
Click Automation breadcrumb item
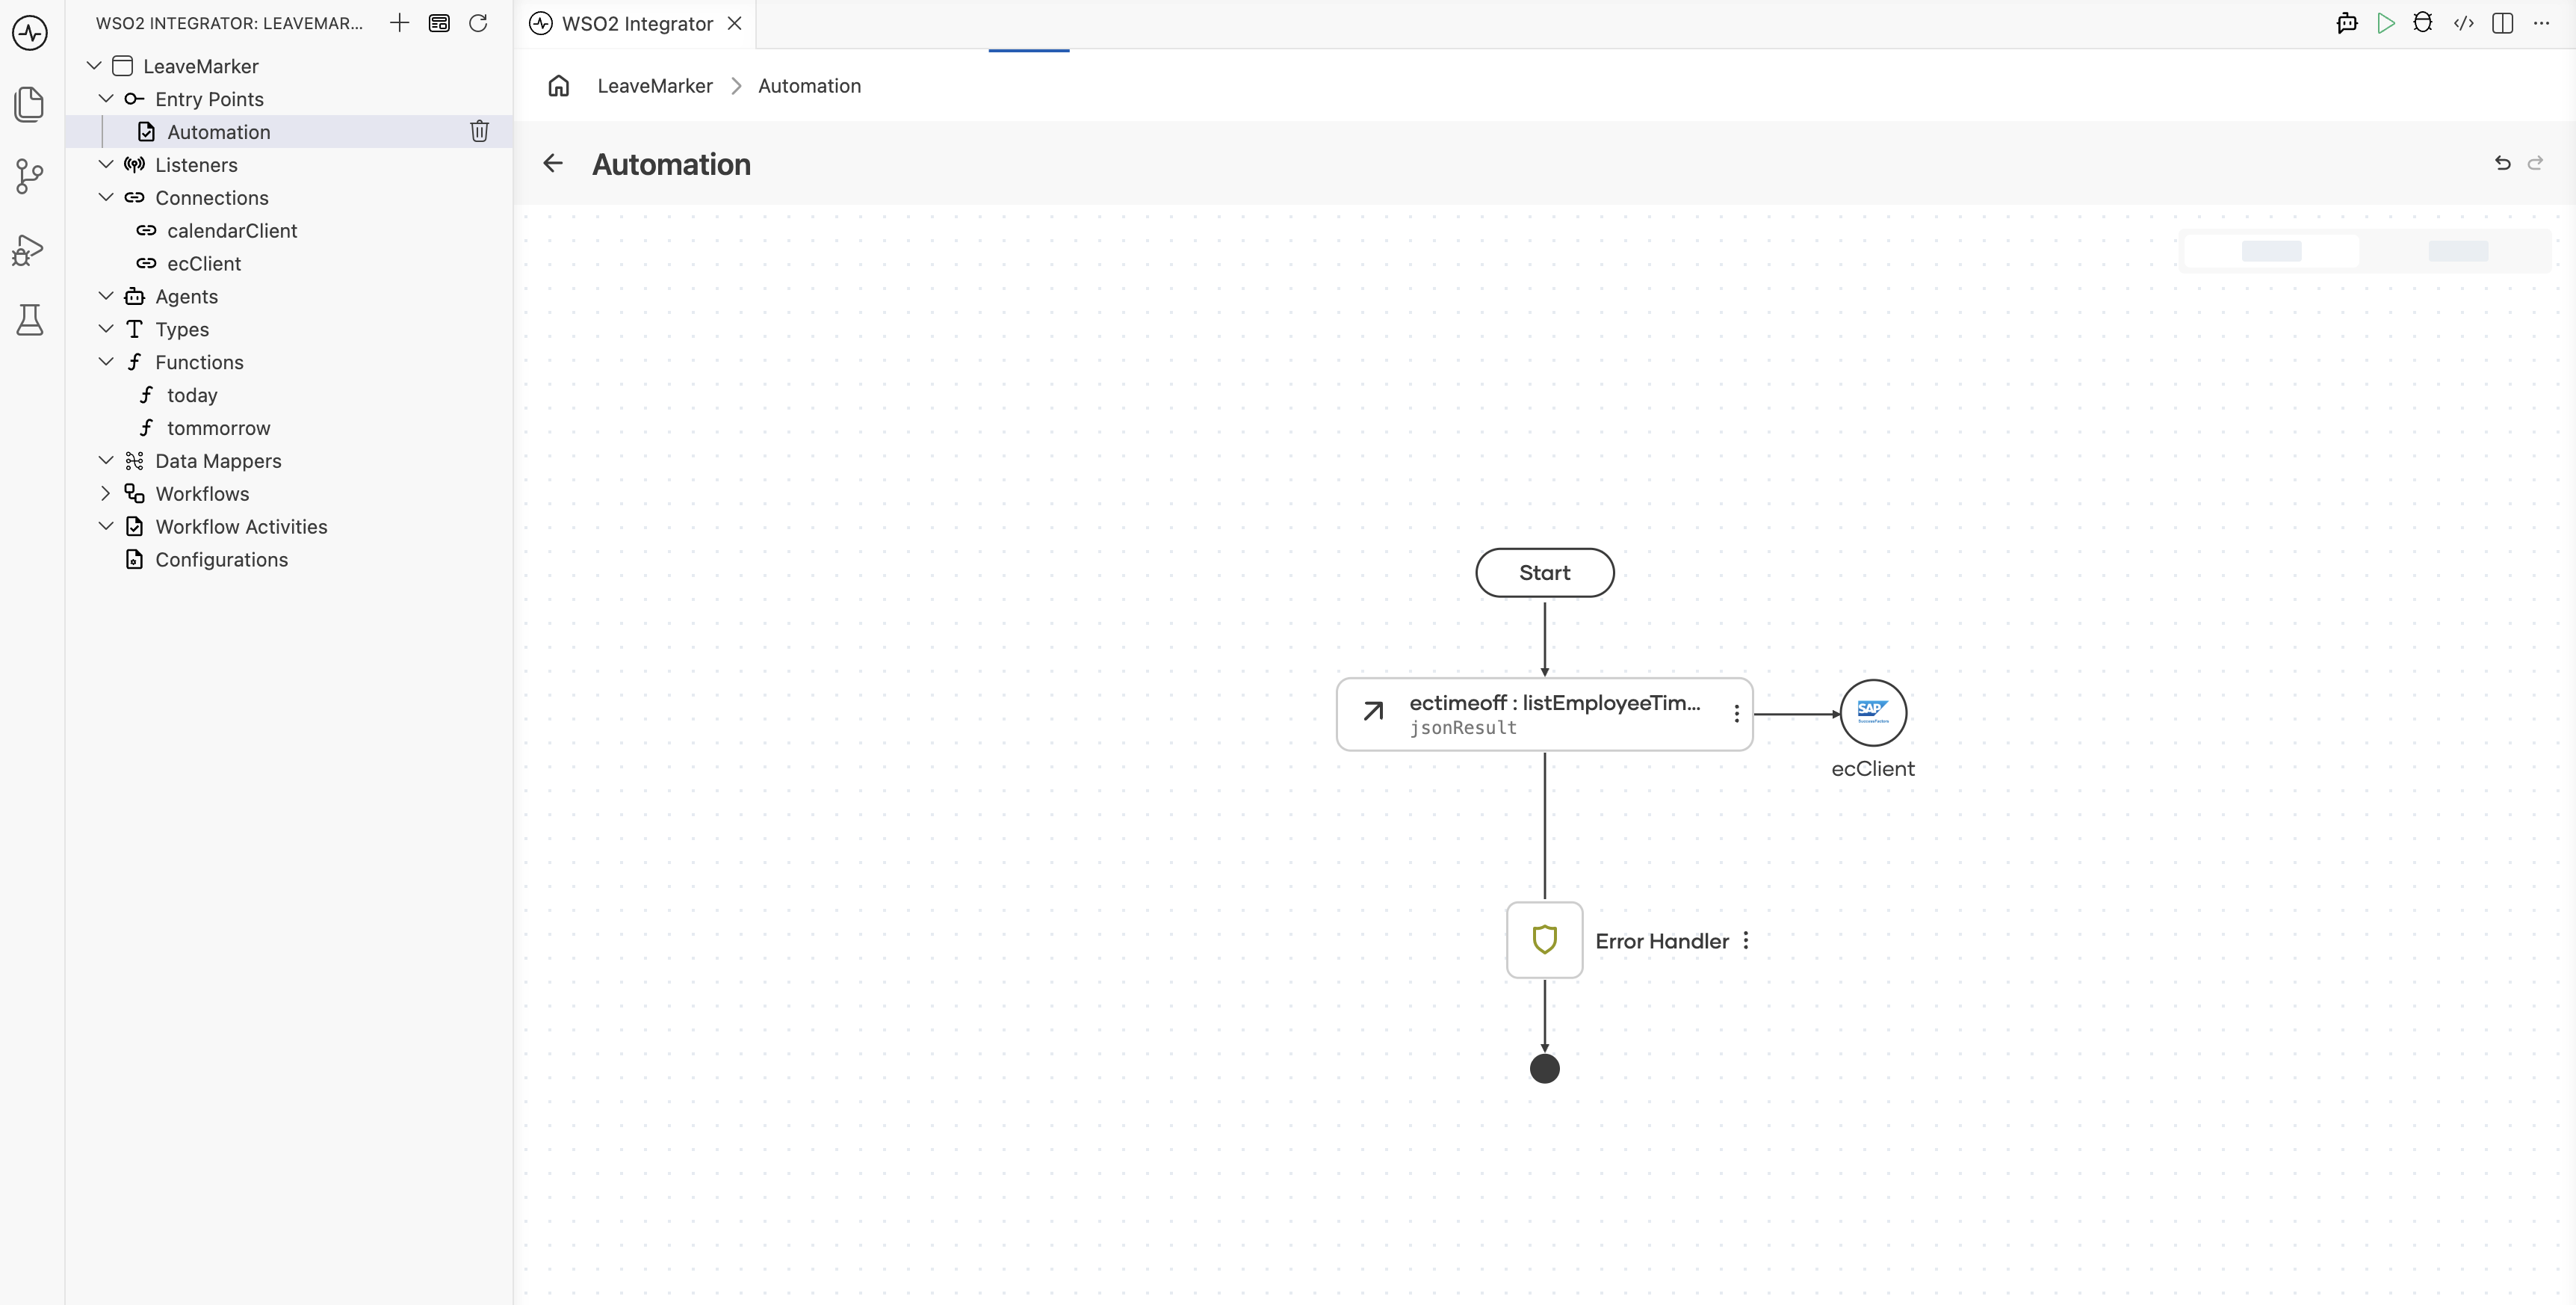pos(809,86)
